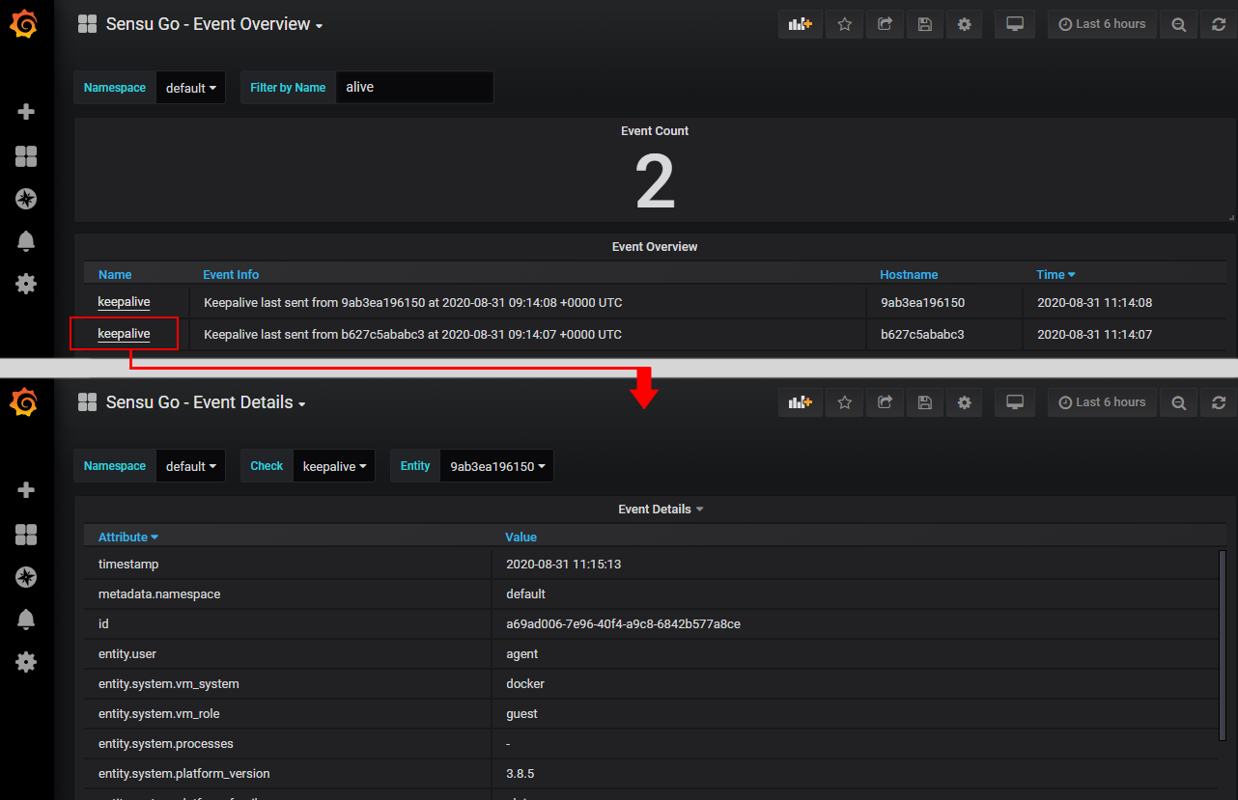
Task: Refresh the Event Overview dashboard
Action: [x=1219, y=24]
